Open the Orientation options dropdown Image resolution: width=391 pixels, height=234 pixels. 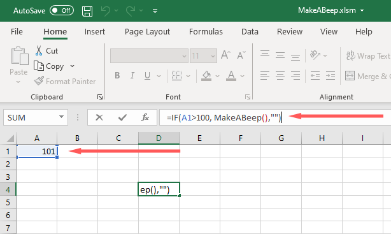(325, 55)
